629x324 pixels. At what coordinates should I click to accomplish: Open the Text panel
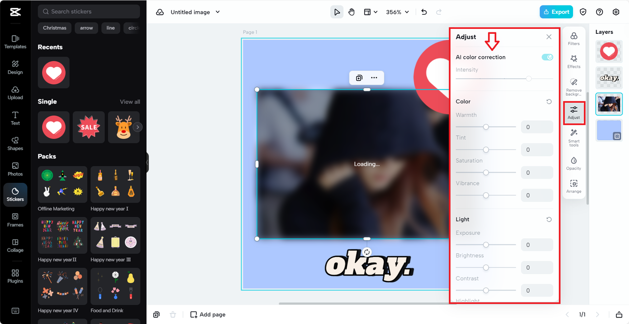[x=15, y=119]
